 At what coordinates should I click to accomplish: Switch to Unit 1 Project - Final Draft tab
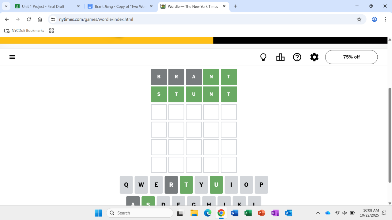point(47,6)
